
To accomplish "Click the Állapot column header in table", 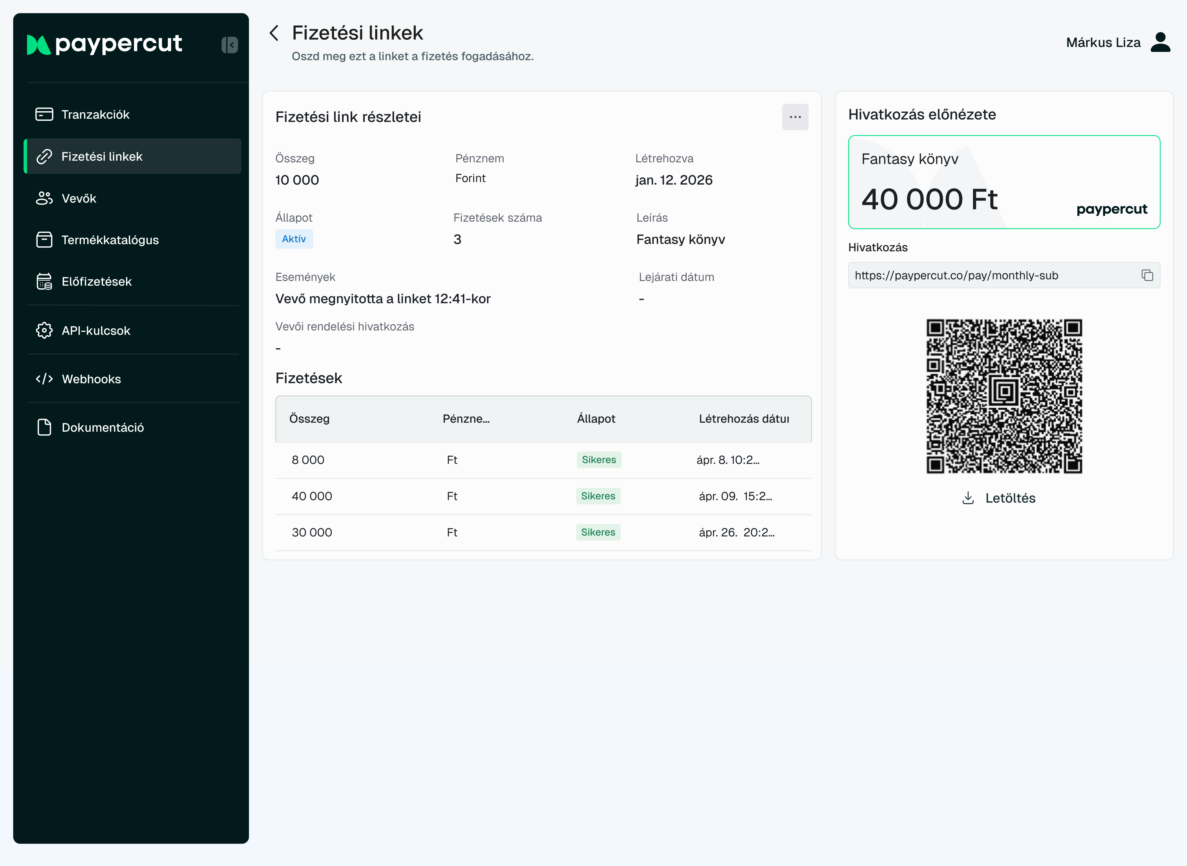I will (596, 418).
